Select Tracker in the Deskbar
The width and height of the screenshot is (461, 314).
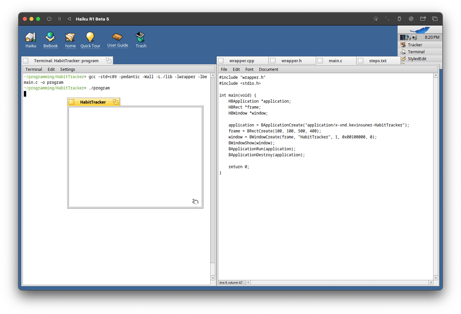(420, 45)
